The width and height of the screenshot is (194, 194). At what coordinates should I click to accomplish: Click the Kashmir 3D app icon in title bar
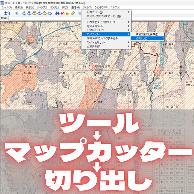pyautogui.click(x=2, y=2)
